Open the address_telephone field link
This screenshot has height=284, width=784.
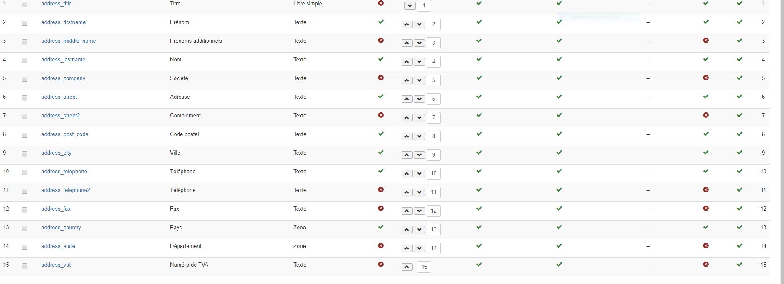tap(64, 172)
